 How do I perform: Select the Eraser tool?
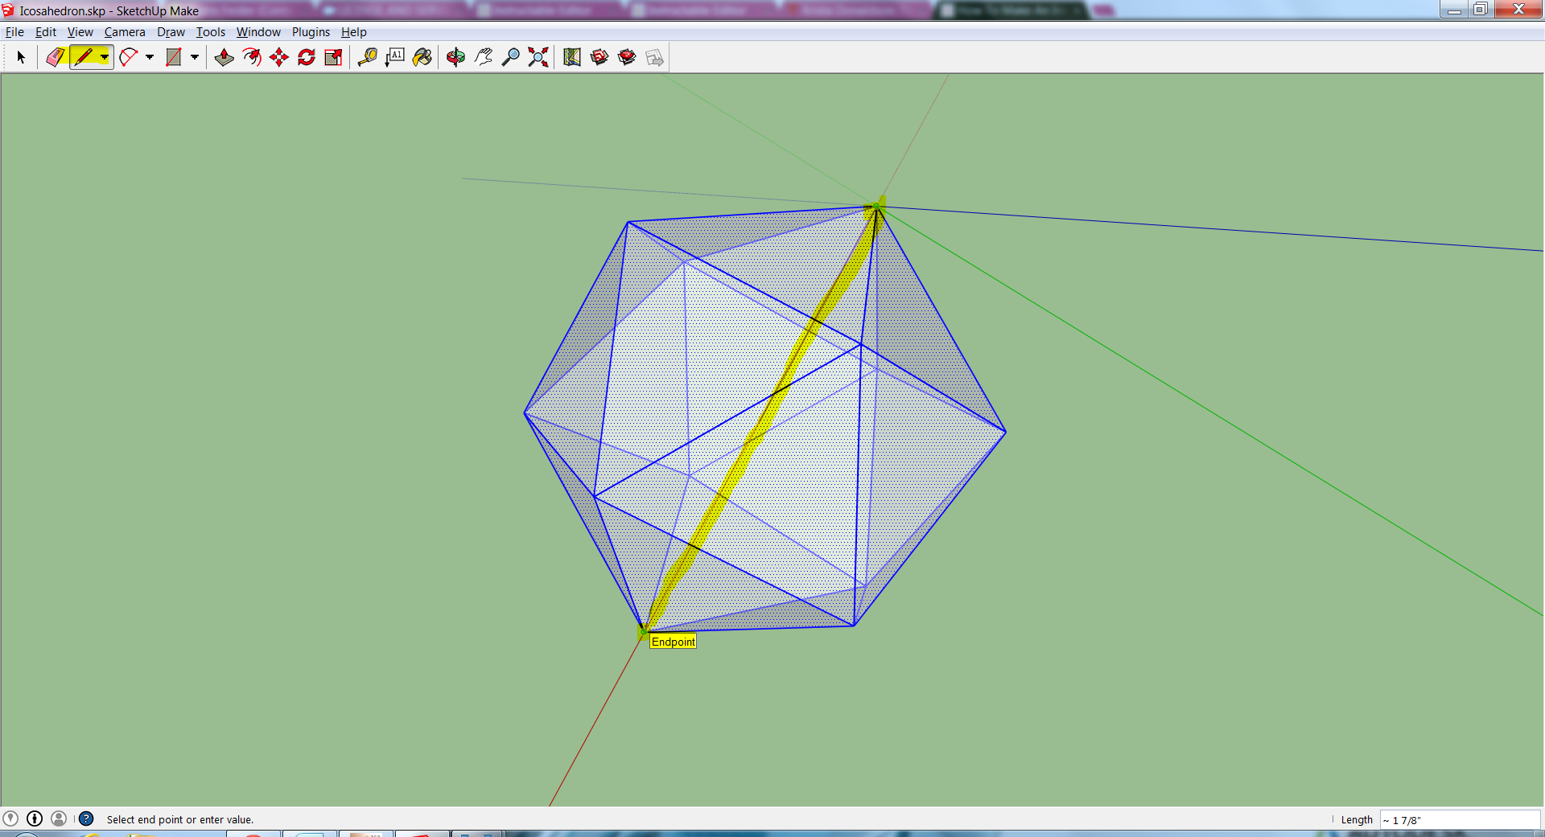[x=56, y=57]
